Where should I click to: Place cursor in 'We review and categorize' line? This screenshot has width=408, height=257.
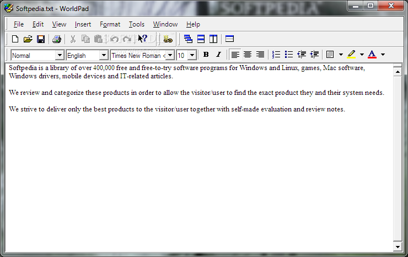(x=196, y=93)
